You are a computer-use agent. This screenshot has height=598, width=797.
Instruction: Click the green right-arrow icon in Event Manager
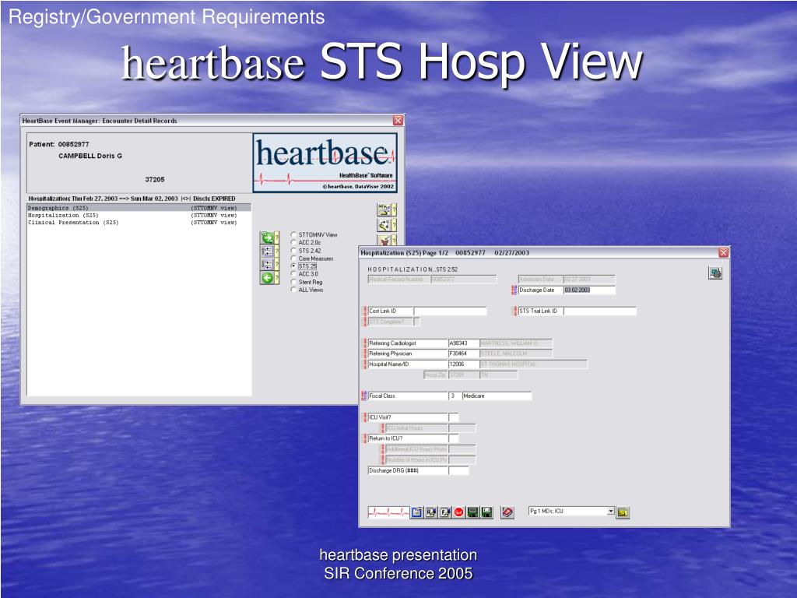268,237
